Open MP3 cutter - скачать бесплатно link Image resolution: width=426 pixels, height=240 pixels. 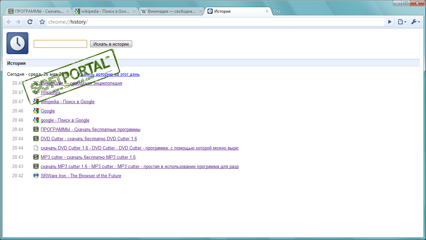(x=88, y=157)
